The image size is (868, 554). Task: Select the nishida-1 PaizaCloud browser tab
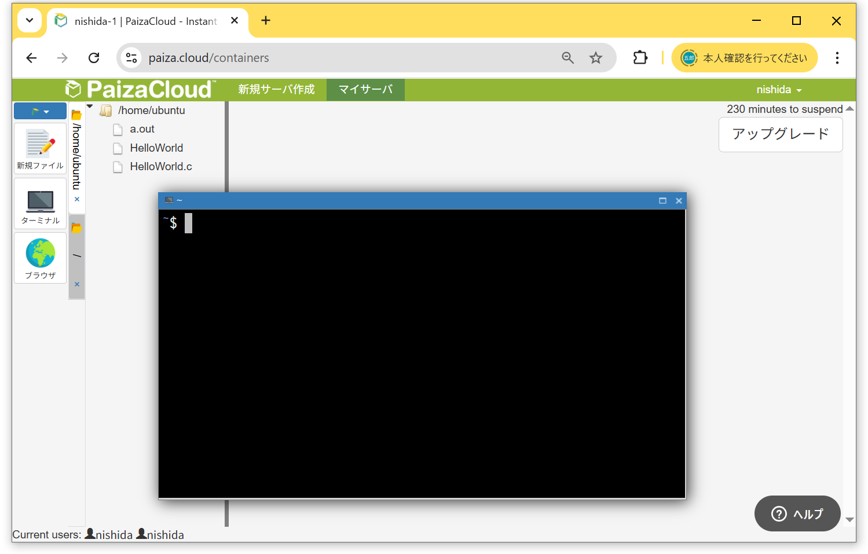tap(148, 21)
